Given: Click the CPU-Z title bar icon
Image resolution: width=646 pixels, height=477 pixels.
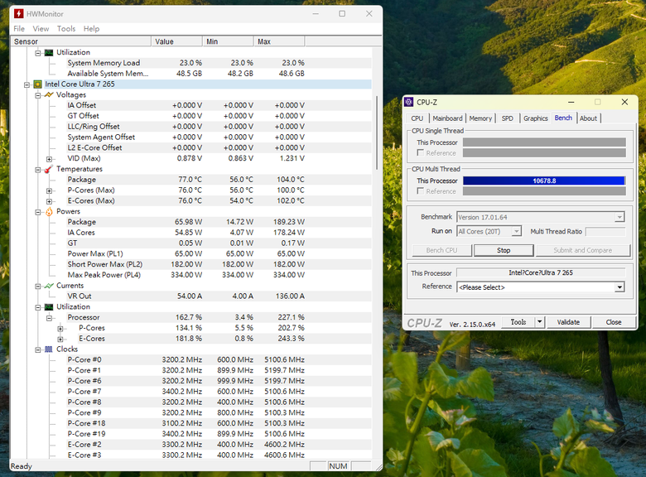Looking at the screenshot, I should pos(408,102).
